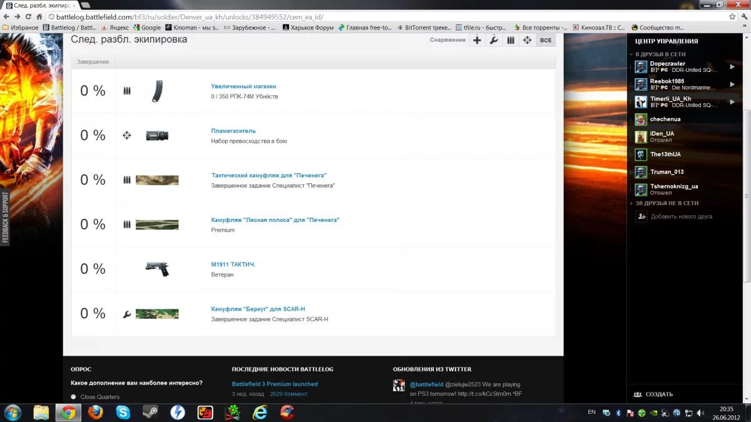Click the join arrow beside Reebok1985

coord(732,84)
